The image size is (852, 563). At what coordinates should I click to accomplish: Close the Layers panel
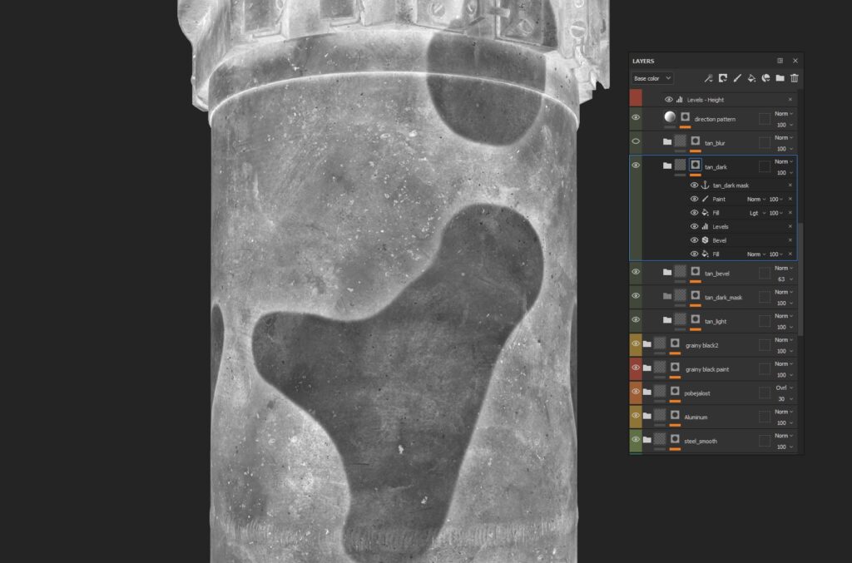click(x=795, y=61)
